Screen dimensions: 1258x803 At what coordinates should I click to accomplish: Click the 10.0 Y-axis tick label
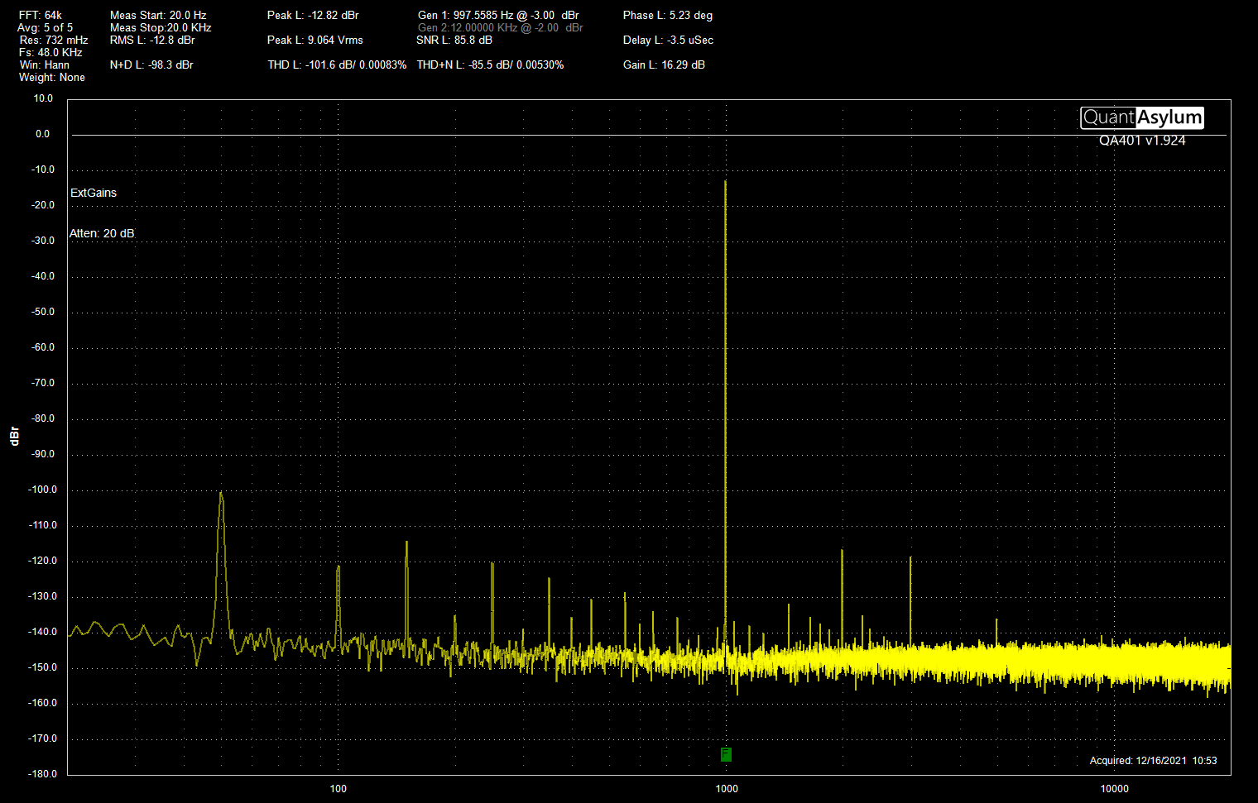coord(43,98)
